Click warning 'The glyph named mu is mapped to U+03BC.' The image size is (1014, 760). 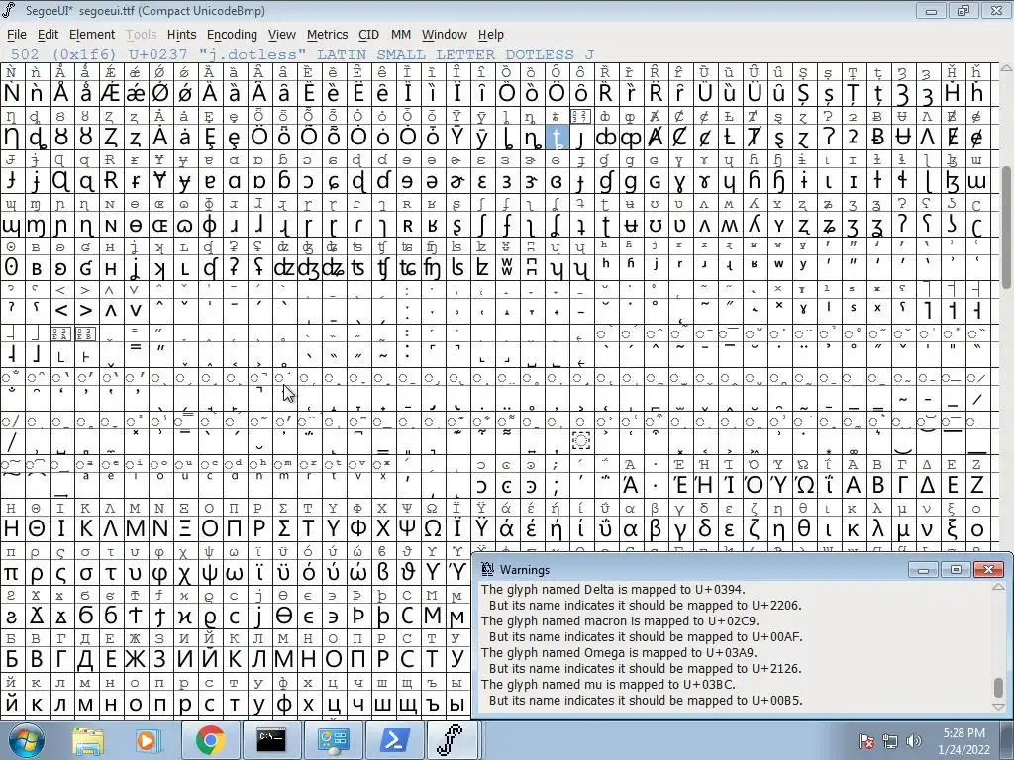point(608,685)
